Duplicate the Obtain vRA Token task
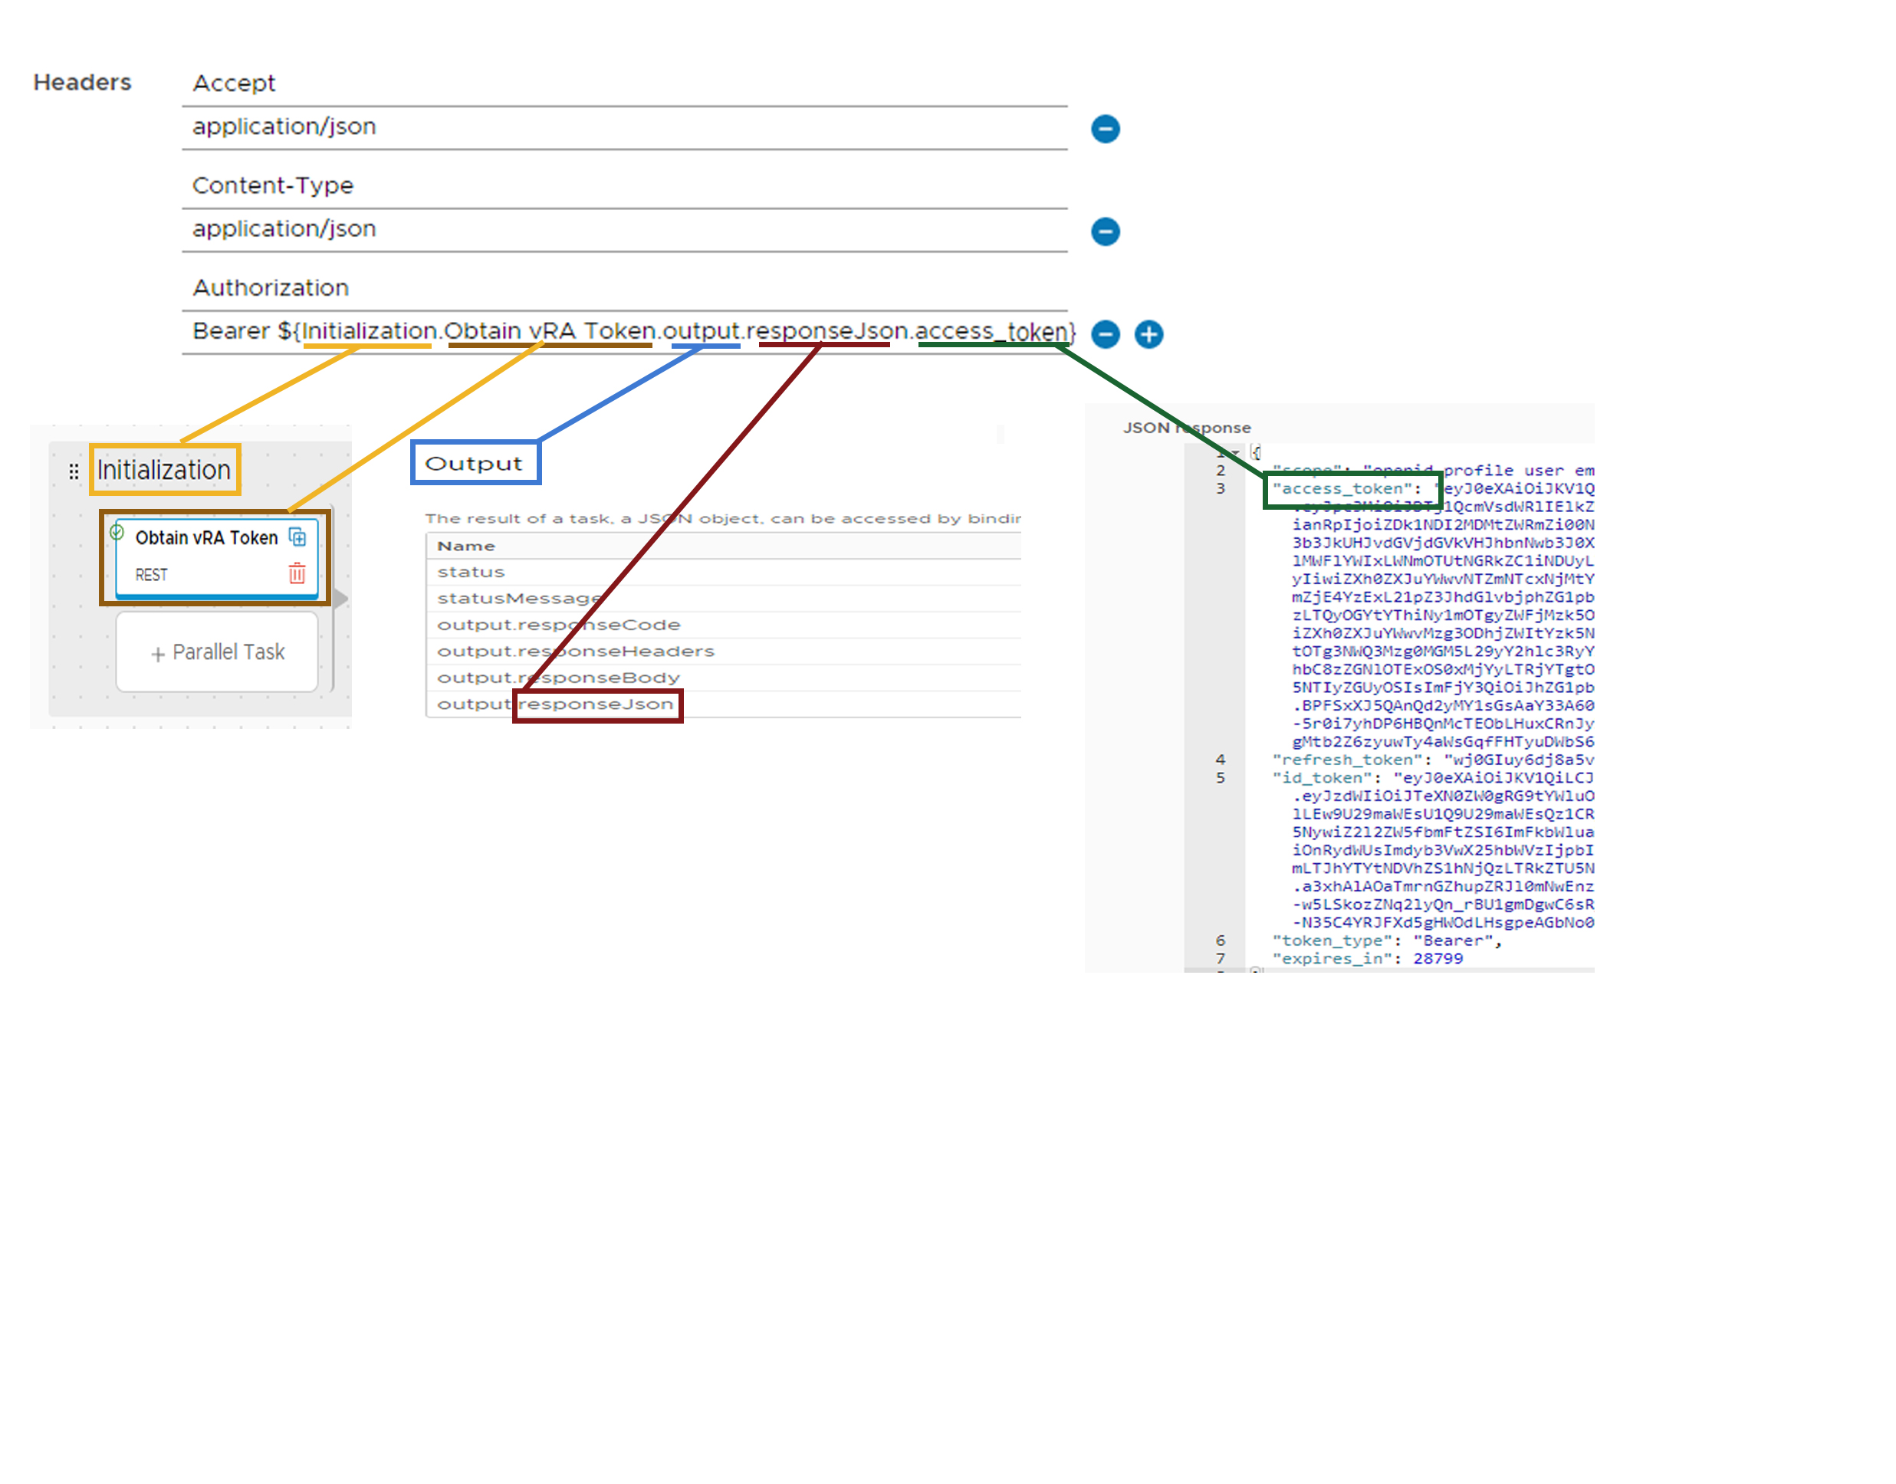This screenshot has height=1484, width=1896. pos(297,537)
